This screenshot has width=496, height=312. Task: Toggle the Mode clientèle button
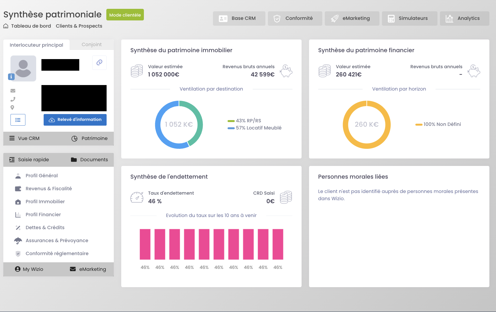point(125,15)
